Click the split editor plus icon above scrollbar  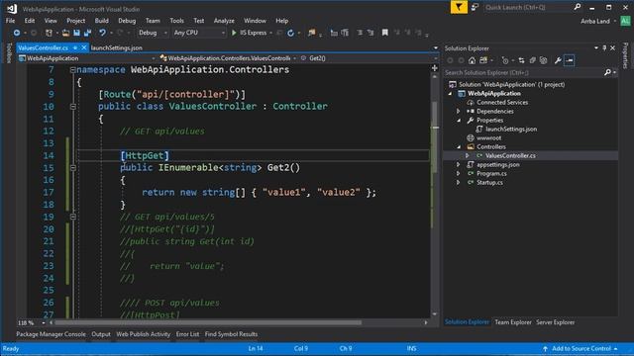tap(435, 68)
